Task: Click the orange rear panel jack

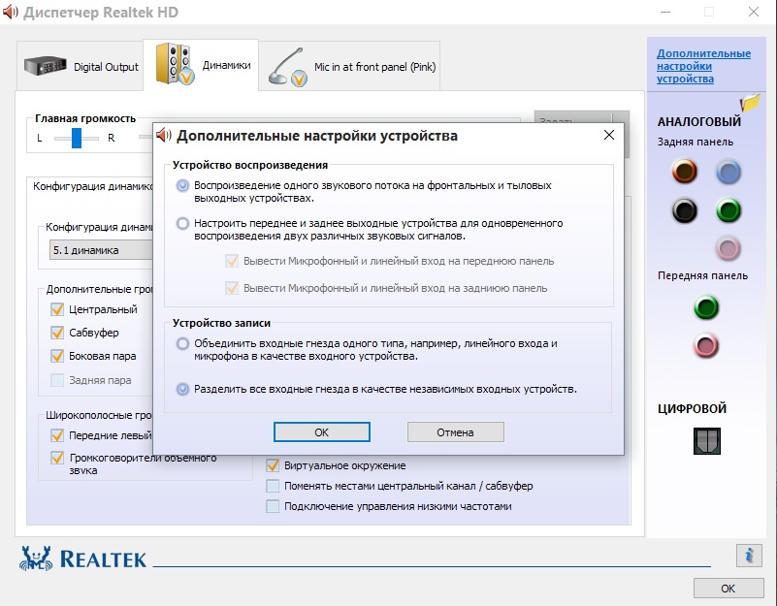Action: 684,171
